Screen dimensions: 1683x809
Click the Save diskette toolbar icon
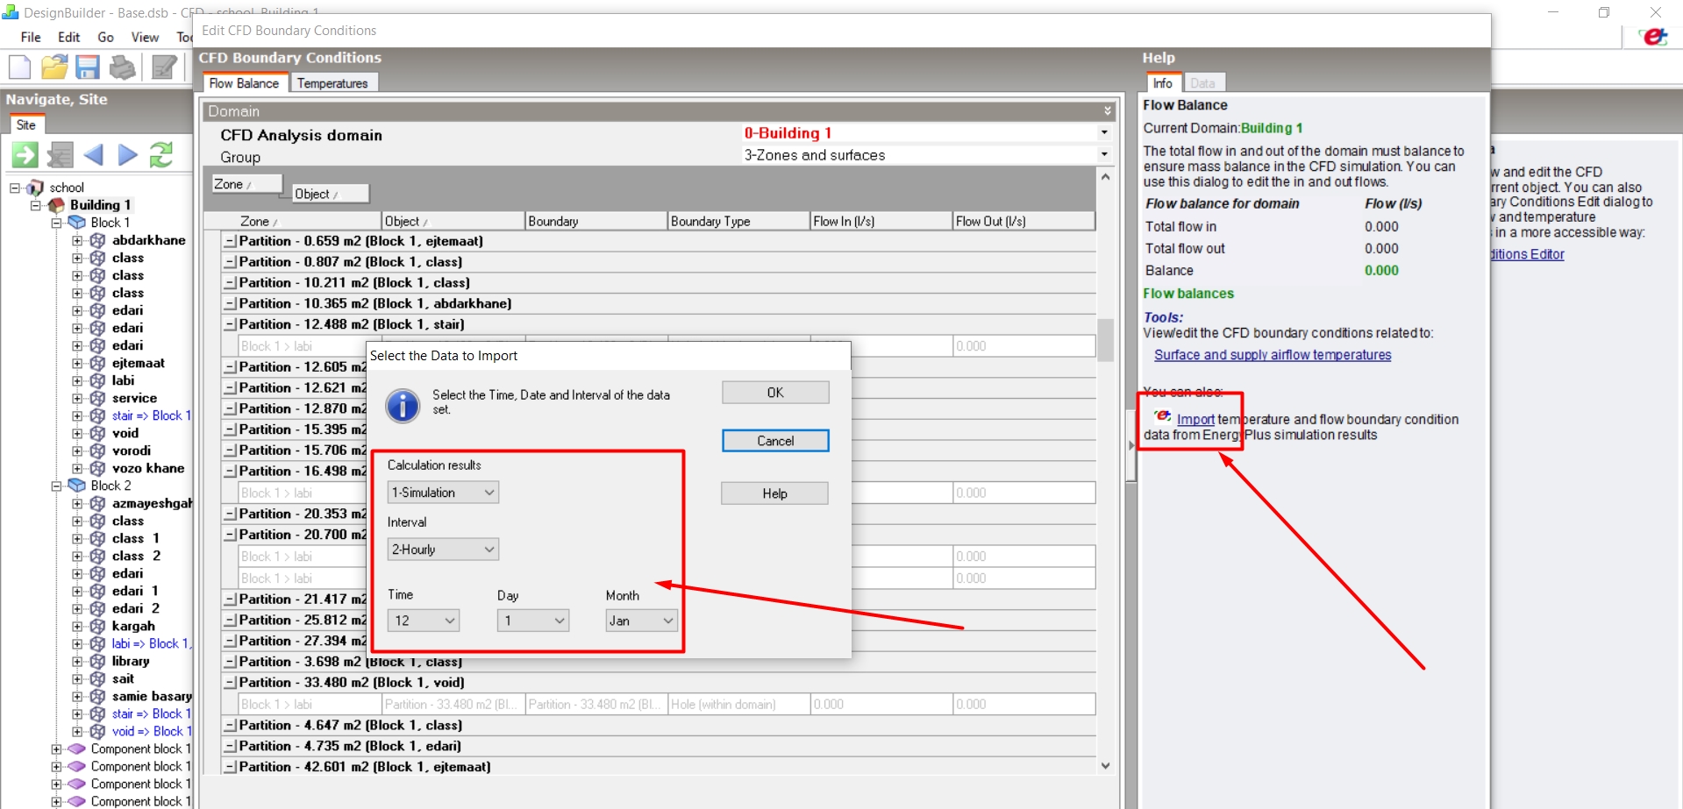pyautogui.click(x=88, y=67)
